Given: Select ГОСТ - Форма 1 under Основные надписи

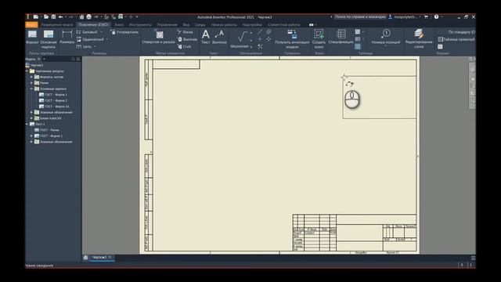Looking at the screenshot, I should 53,95.
